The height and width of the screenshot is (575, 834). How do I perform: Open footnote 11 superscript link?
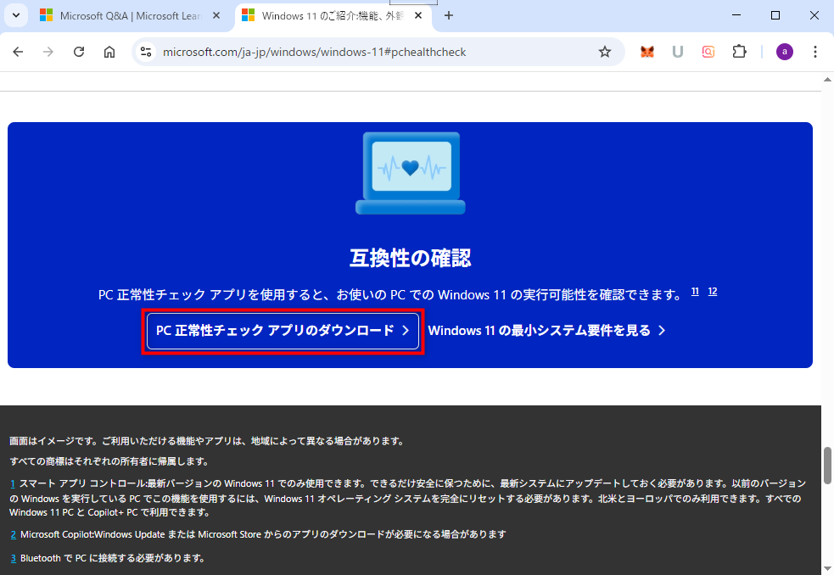click(x=695, y=292)
